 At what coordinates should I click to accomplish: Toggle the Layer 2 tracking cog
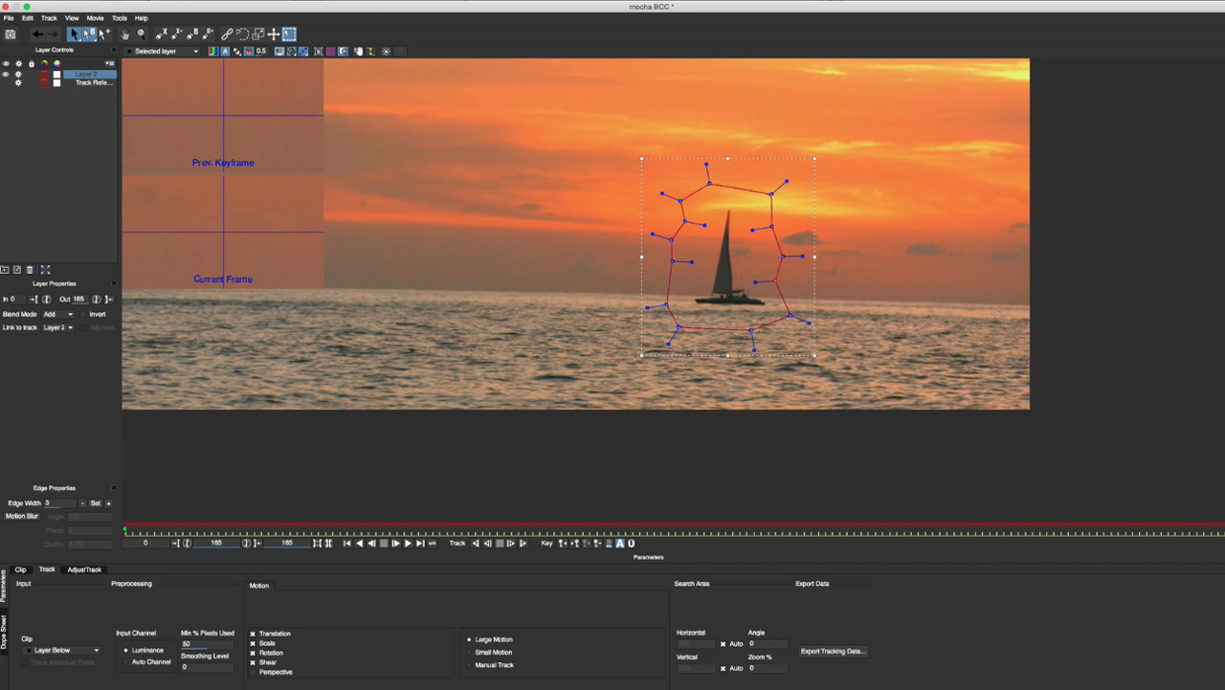pyautogui.click(x=18, y=75)
